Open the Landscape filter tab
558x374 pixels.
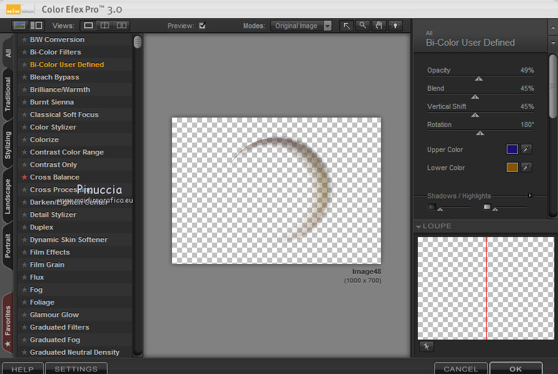click(8, 197)
